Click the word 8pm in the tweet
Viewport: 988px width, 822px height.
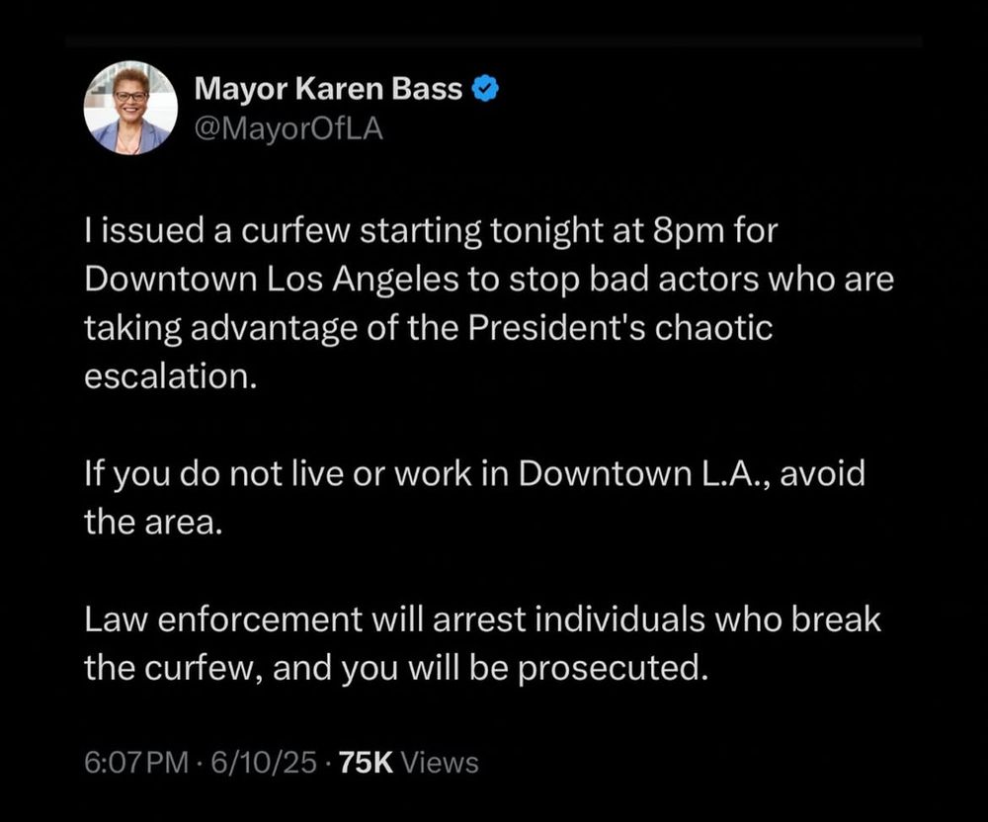click(689, 232)
